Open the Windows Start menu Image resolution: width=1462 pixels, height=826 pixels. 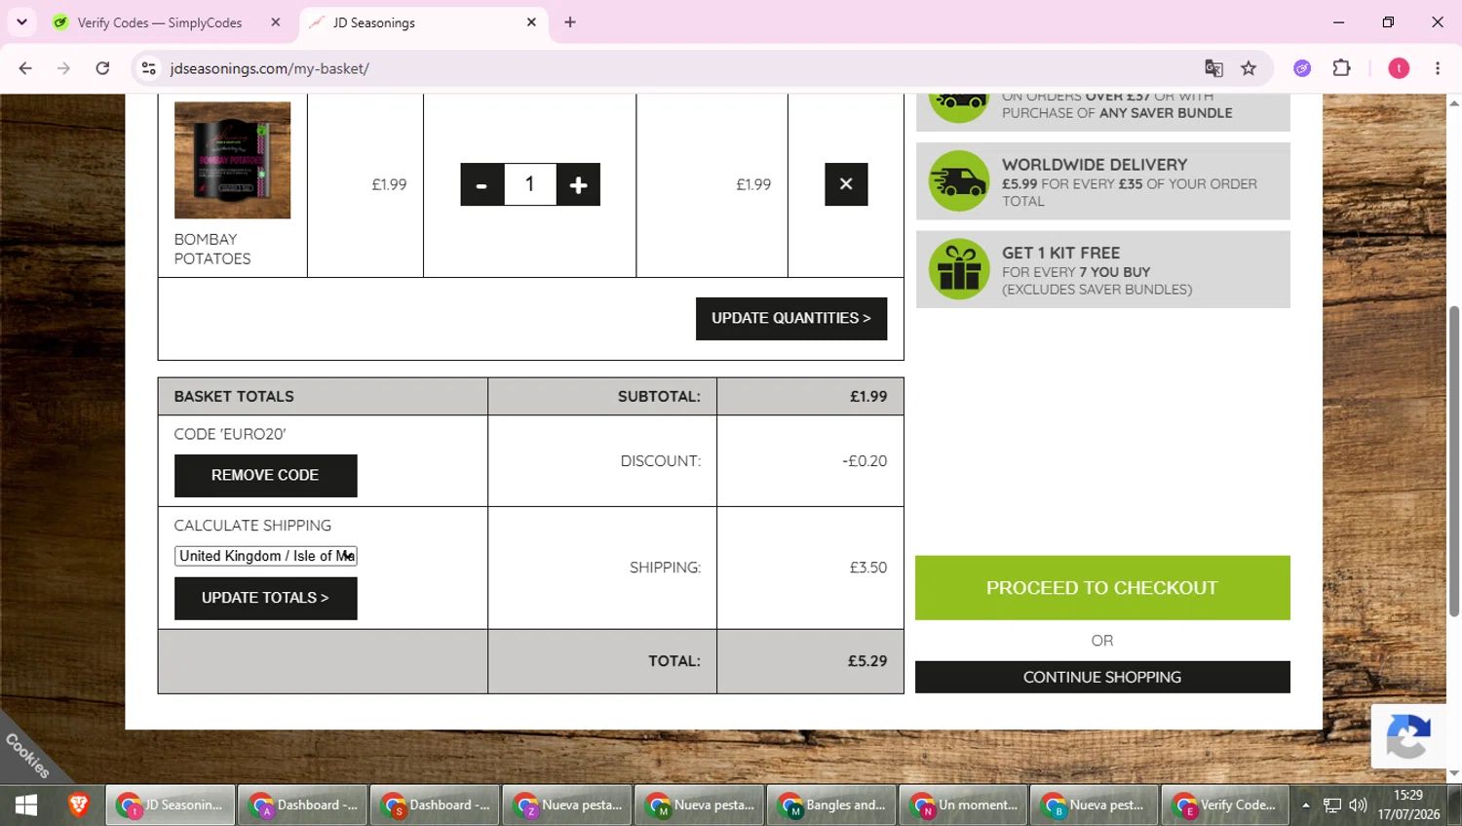point(26,806)
